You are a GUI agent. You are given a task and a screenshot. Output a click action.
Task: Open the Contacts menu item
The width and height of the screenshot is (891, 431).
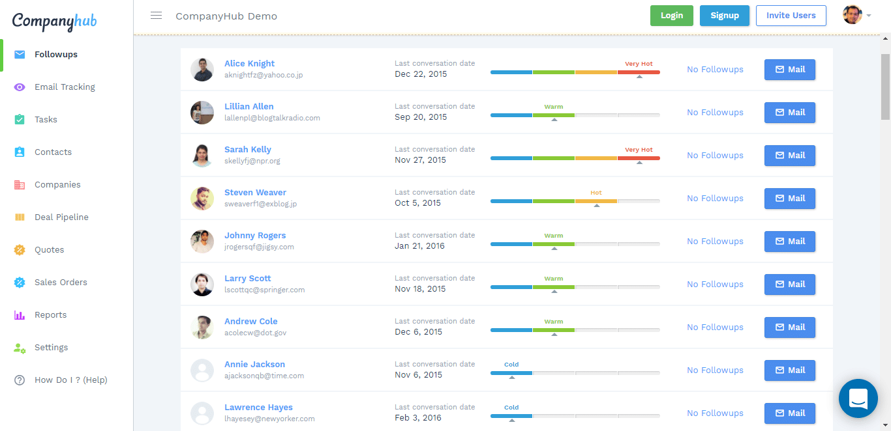[53, 152]
